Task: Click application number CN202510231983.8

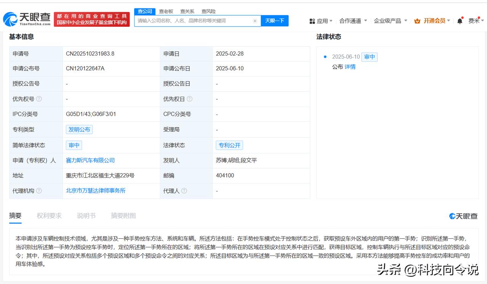Action: 90,54
